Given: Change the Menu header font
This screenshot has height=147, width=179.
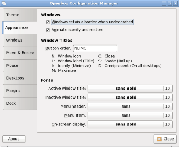Looking at the screenshot, I should 130,106.
